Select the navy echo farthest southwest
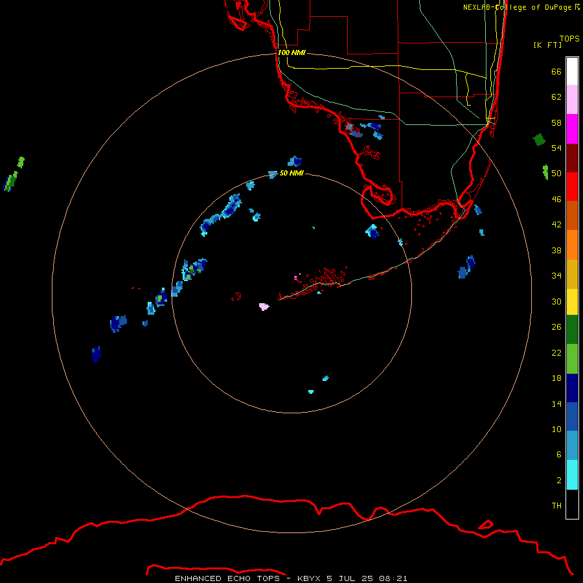Screen dimensions: 583x583 97,354
